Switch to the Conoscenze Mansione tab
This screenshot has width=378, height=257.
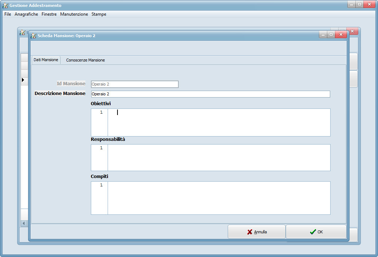click(85, 60)
